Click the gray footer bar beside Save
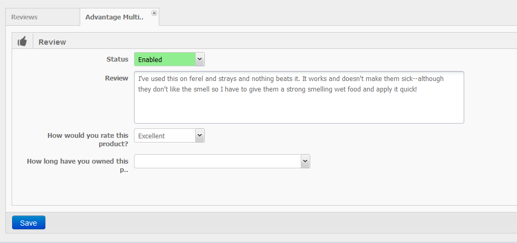The height and width of the screenshot is (243, 517). pyautogui.click(x=280, y=222)
